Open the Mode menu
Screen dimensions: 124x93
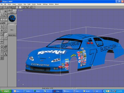9,4
